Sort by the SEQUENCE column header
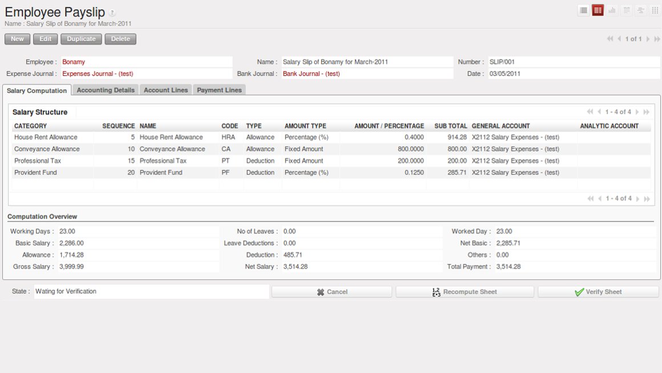Viewport: 662px width, 373px height. coord(118,126)
